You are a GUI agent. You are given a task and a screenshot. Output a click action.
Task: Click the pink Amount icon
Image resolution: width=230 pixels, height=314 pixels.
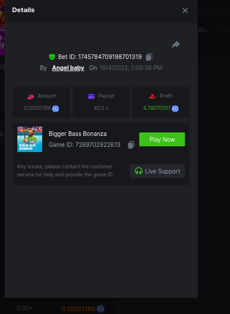(x=31, y=97)
